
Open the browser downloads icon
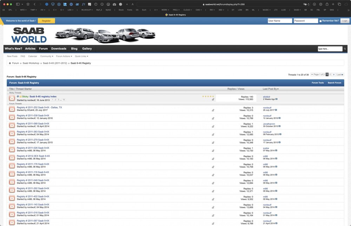point(314,4)
